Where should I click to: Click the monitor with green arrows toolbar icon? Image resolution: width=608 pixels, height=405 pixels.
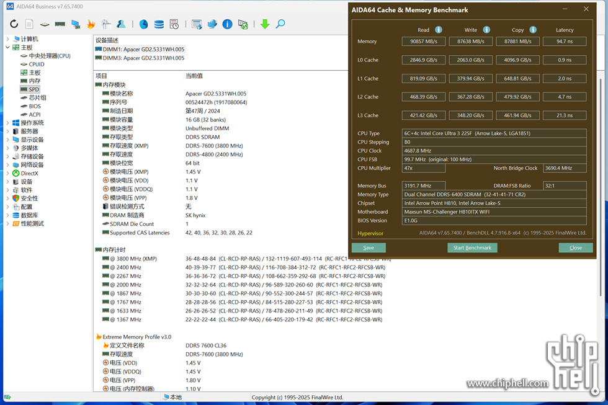tap(243, 24)
